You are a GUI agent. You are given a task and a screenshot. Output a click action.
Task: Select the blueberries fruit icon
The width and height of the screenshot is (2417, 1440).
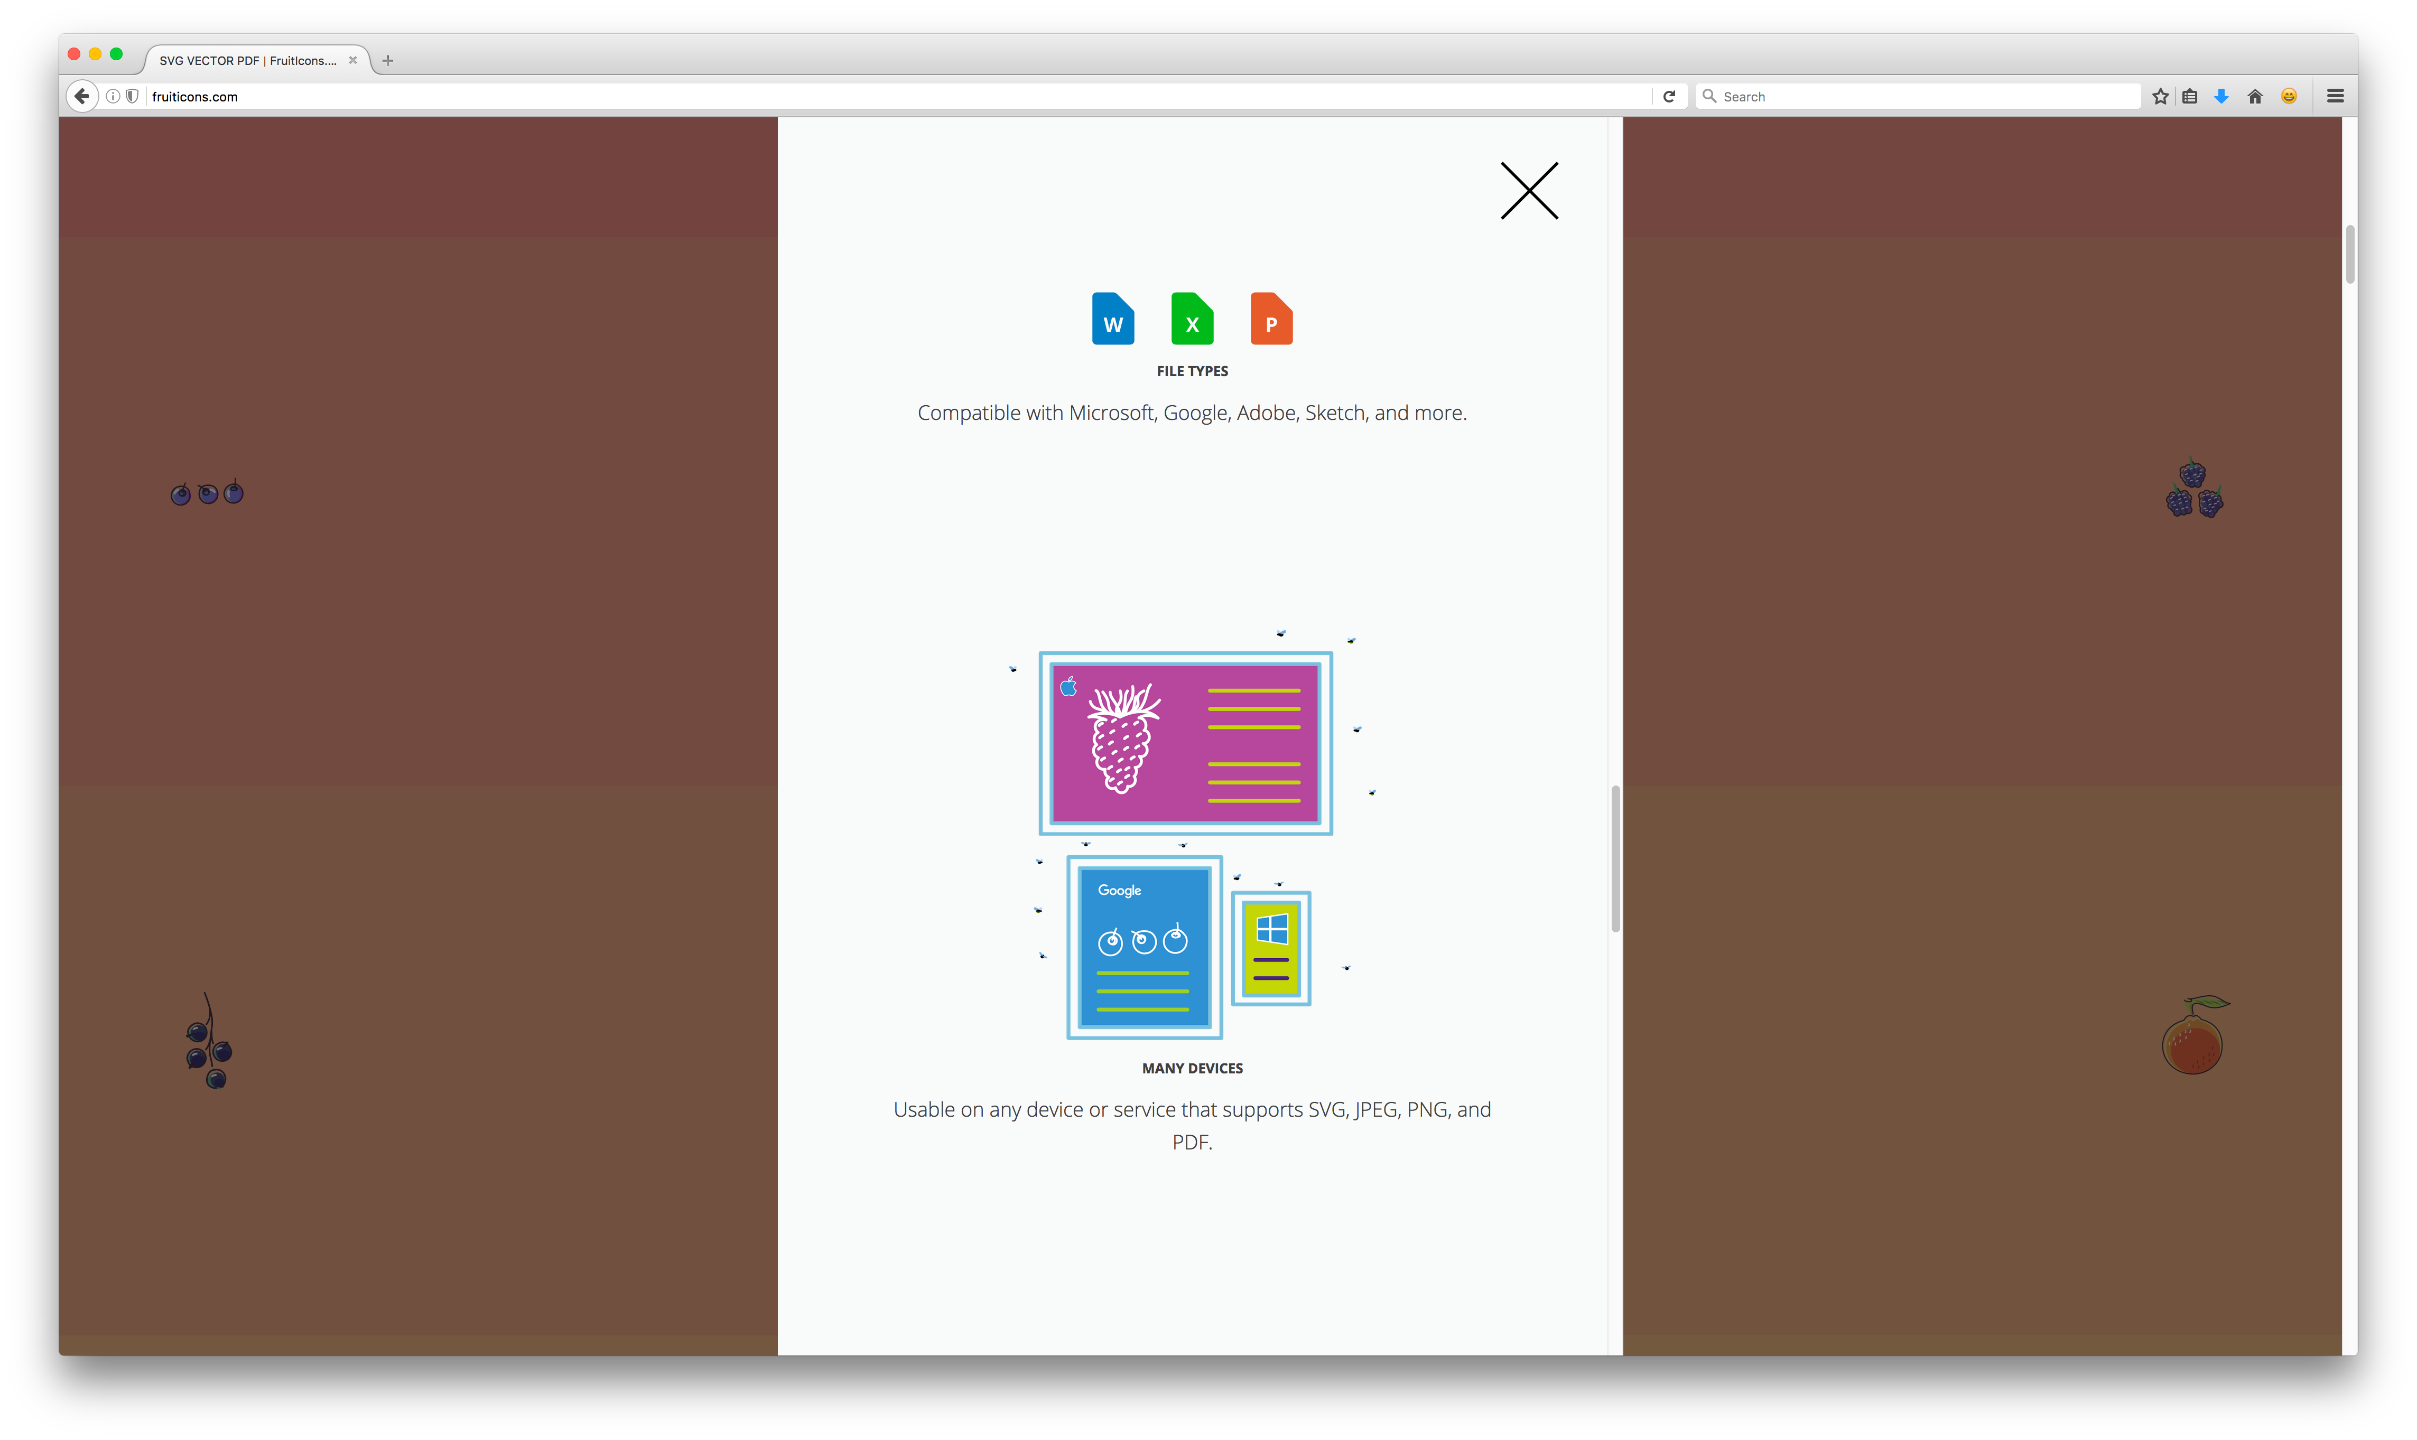207,493
